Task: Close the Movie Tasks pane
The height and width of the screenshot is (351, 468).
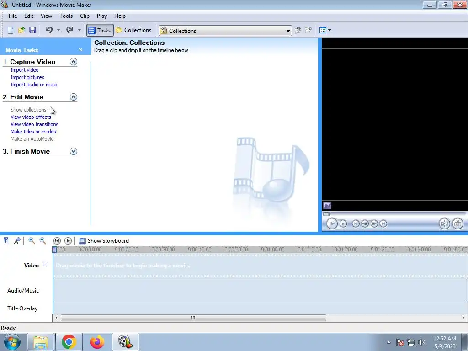Action: 80,50
